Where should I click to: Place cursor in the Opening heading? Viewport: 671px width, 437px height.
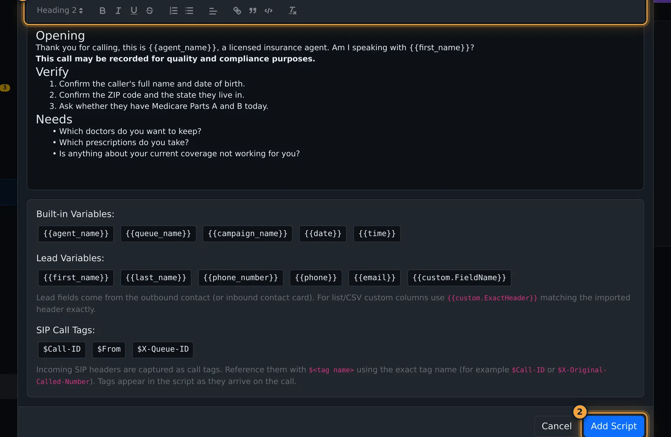pos(60,36)
